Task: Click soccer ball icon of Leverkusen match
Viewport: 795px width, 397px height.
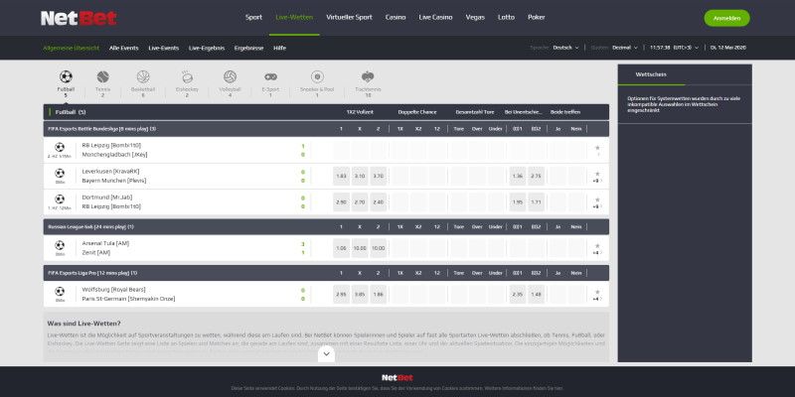Action: point(60,173)
